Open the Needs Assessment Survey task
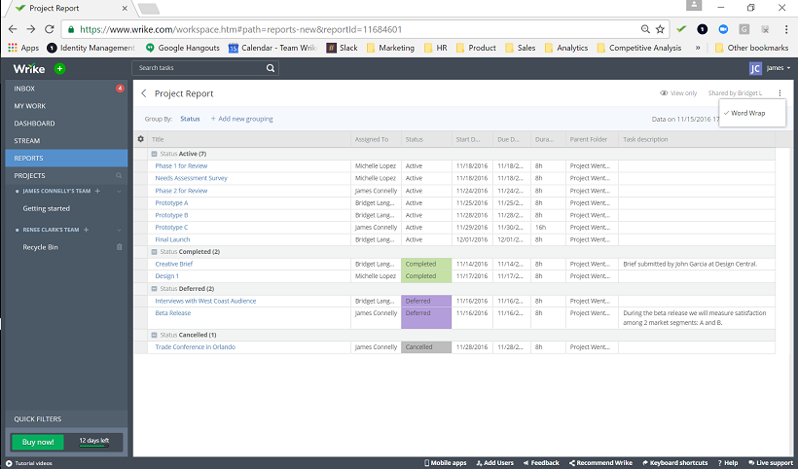 192,178
